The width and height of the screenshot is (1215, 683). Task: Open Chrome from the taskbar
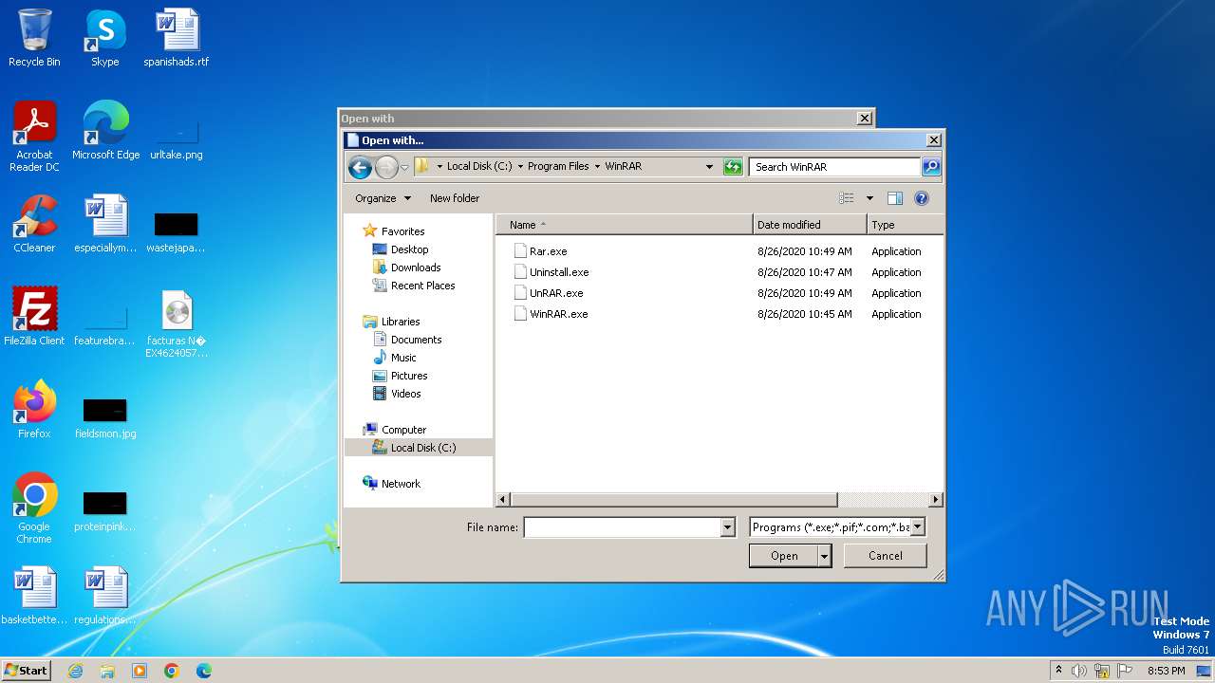click(x=172, y=671)
